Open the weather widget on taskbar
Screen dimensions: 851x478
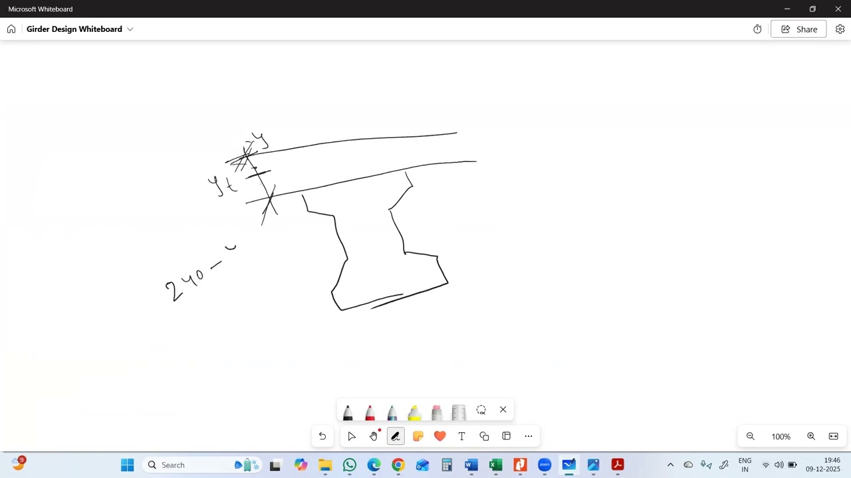tap(18, 464)
